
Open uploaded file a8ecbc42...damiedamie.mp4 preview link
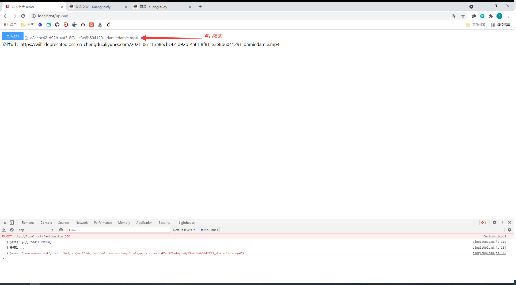coord(84,38)
